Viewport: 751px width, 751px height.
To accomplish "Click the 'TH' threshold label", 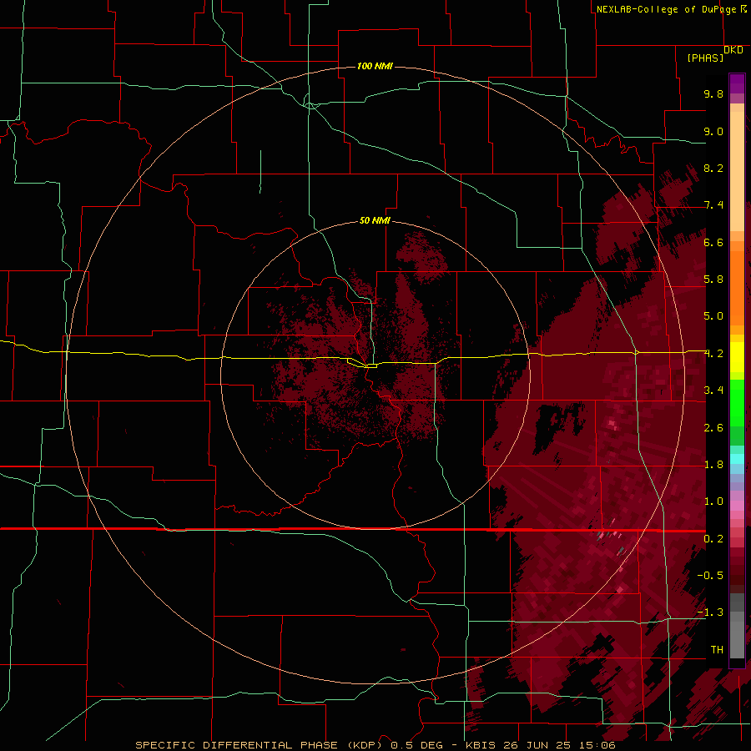I will (x=717, y=650).
